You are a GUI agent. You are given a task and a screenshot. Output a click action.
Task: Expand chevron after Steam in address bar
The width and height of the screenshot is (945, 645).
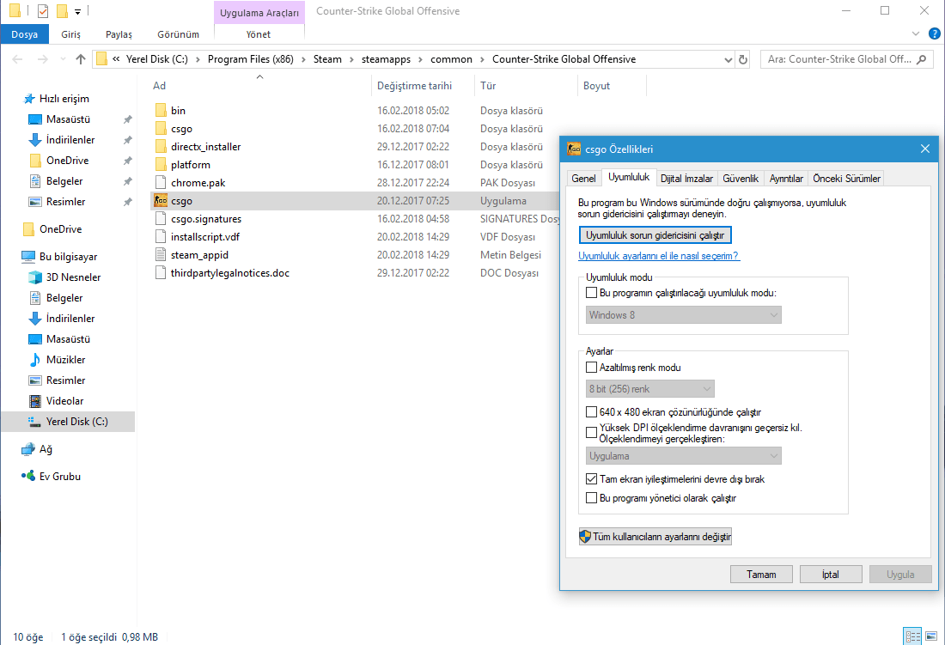tap(352, 59)
